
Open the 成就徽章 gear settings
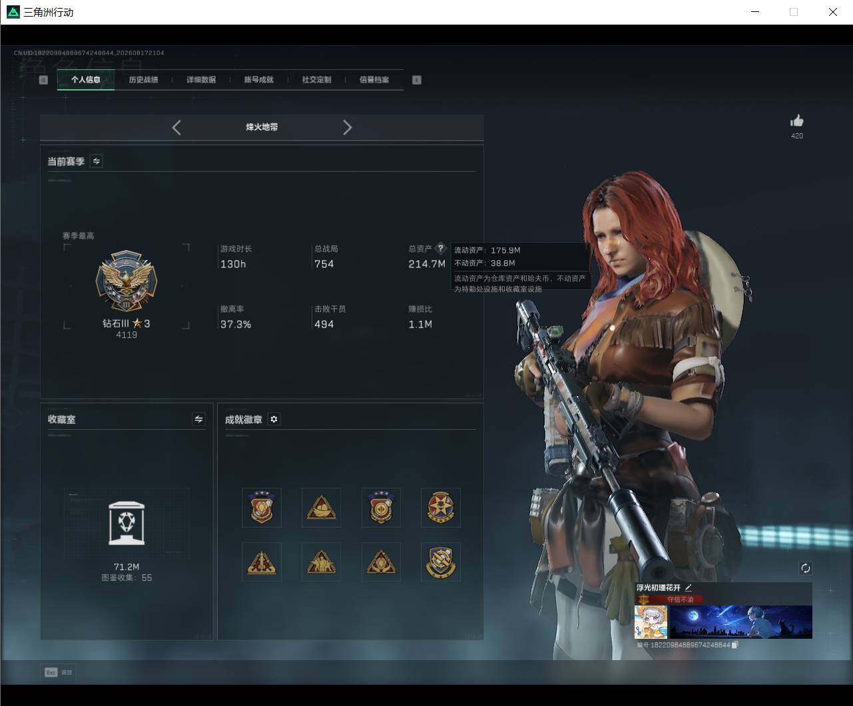pyautogui.click(x=274, y=419)
